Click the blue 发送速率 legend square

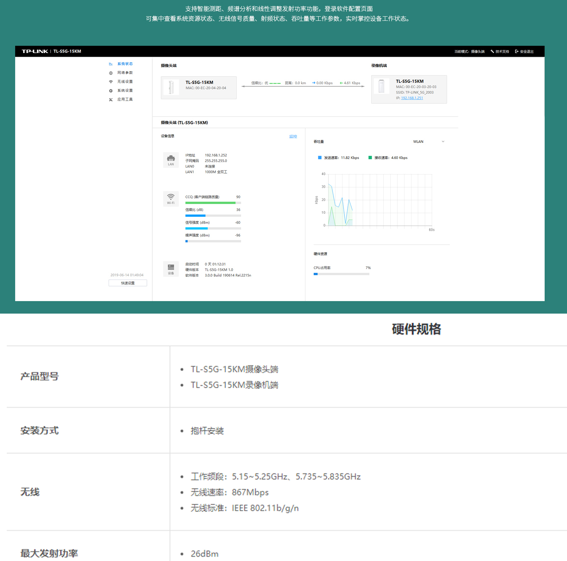coord(320,158)
